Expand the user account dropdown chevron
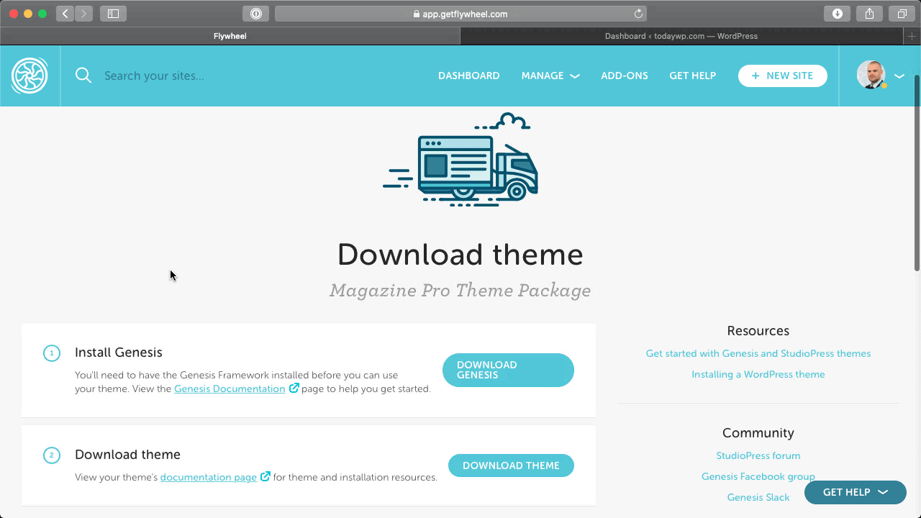 point(899,76)
